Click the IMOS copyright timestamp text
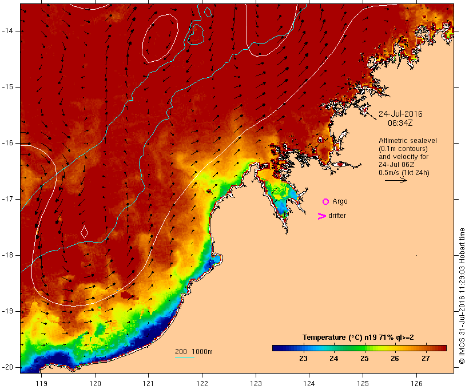Screen dimensions: 469x389 462,296
